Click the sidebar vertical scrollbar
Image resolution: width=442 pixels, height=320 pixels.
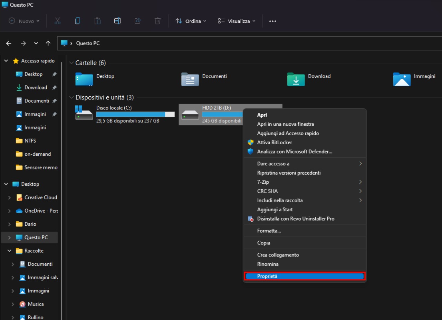click(x=62, y=191)
